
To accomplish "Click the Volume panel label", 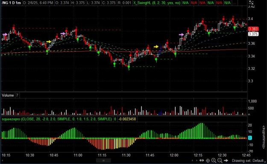I will (8, 95).
